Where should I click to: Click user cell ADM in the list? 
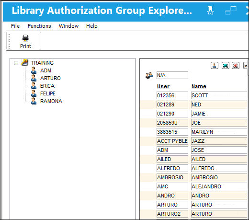172,150
